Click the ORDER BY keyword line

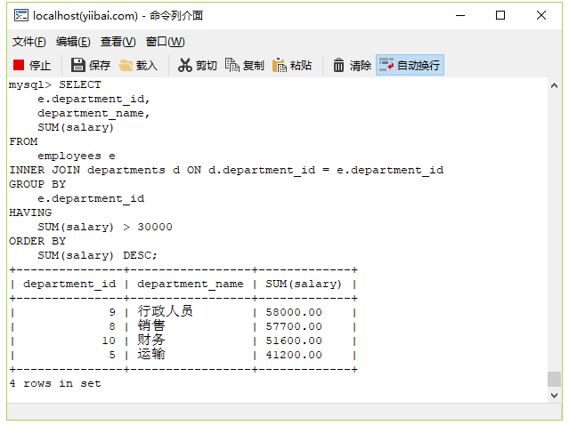pyautogui.click(x=37, y=241)
